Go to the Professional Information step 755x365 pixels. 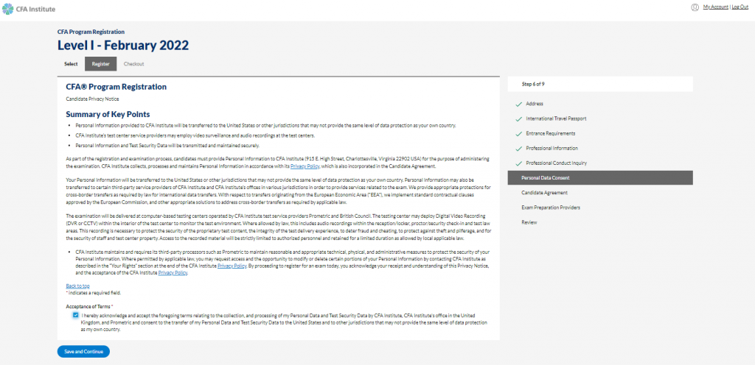tap(552, 149)
